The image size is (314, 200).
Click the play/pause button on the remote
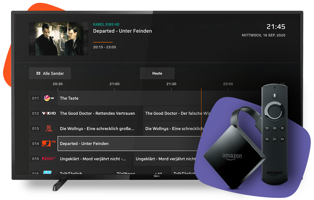[x=274, y=139]
